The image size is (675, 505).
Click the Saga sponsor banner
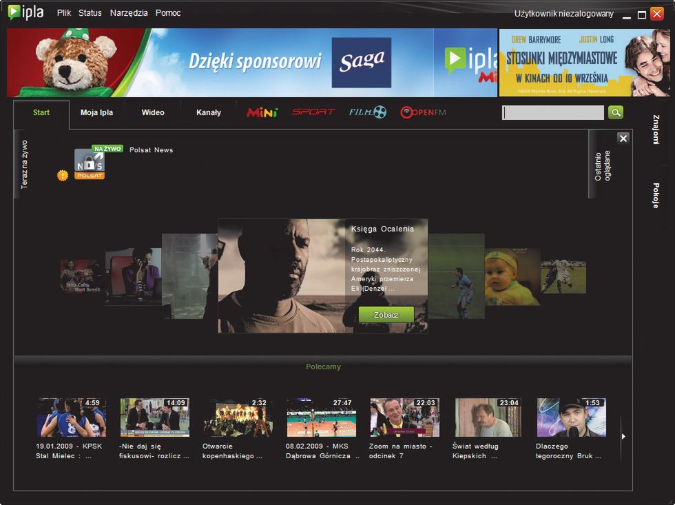[x=361, y=63]
